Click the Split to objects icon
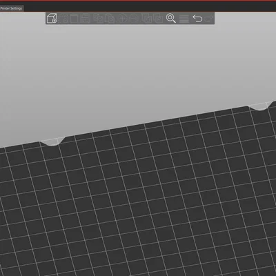276x276 pixels. tap(147, 18)
